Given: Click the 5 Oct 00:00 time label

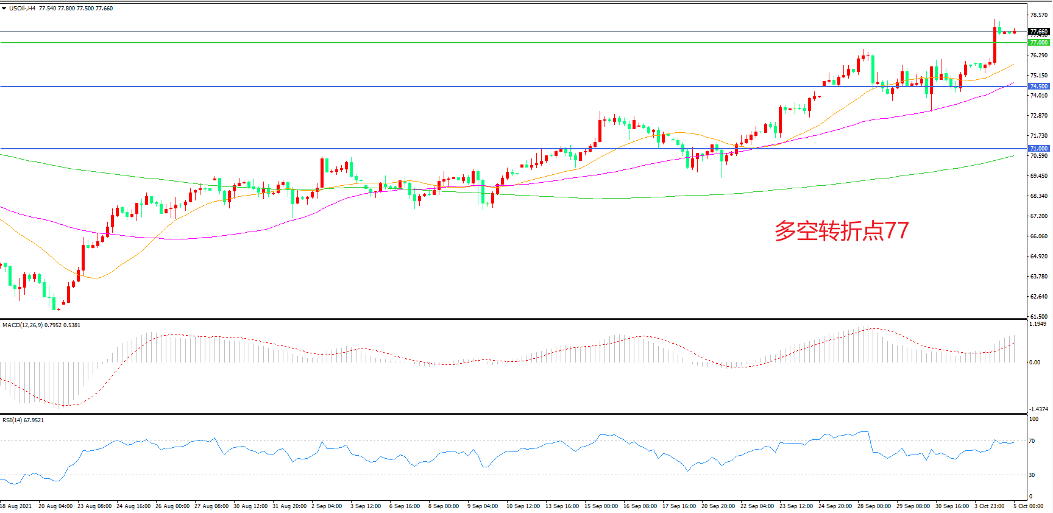Looking at the screenshot, I should [1028, 506].
